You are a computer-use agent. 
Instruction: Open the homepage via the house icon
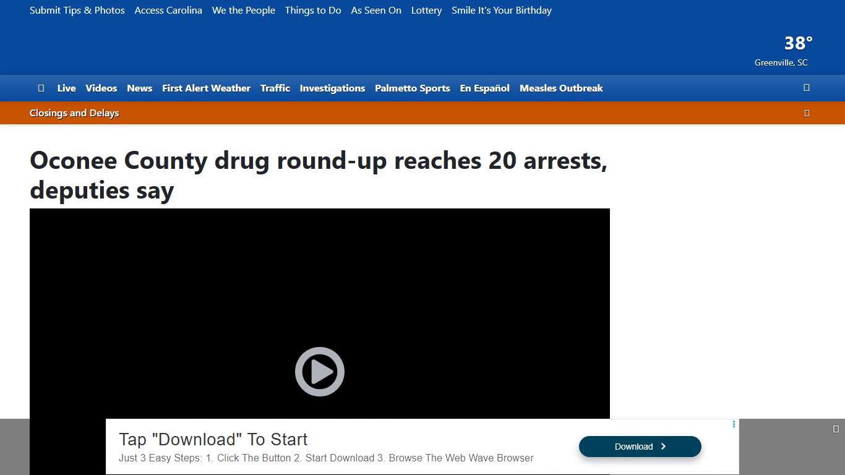41,88
